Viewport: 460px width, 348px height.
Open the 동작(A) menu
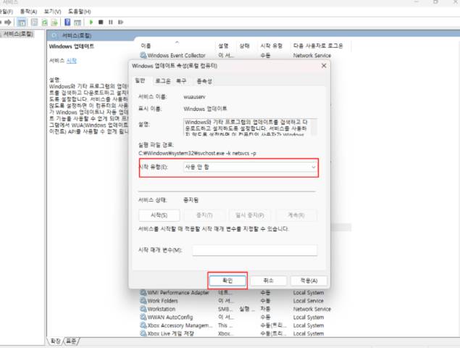(x=28, y=12)
